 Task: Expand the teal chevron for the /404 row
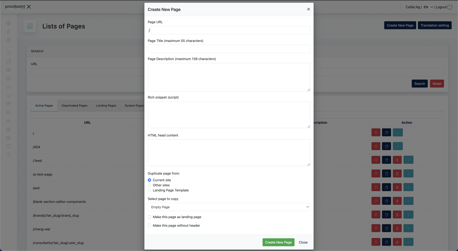click(398, 146)
